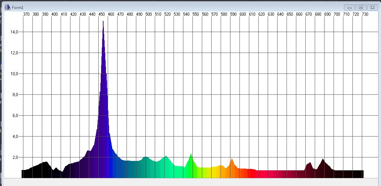Close the Form1 window
This screenshot has width=381, height=186.
coord(372,8)
